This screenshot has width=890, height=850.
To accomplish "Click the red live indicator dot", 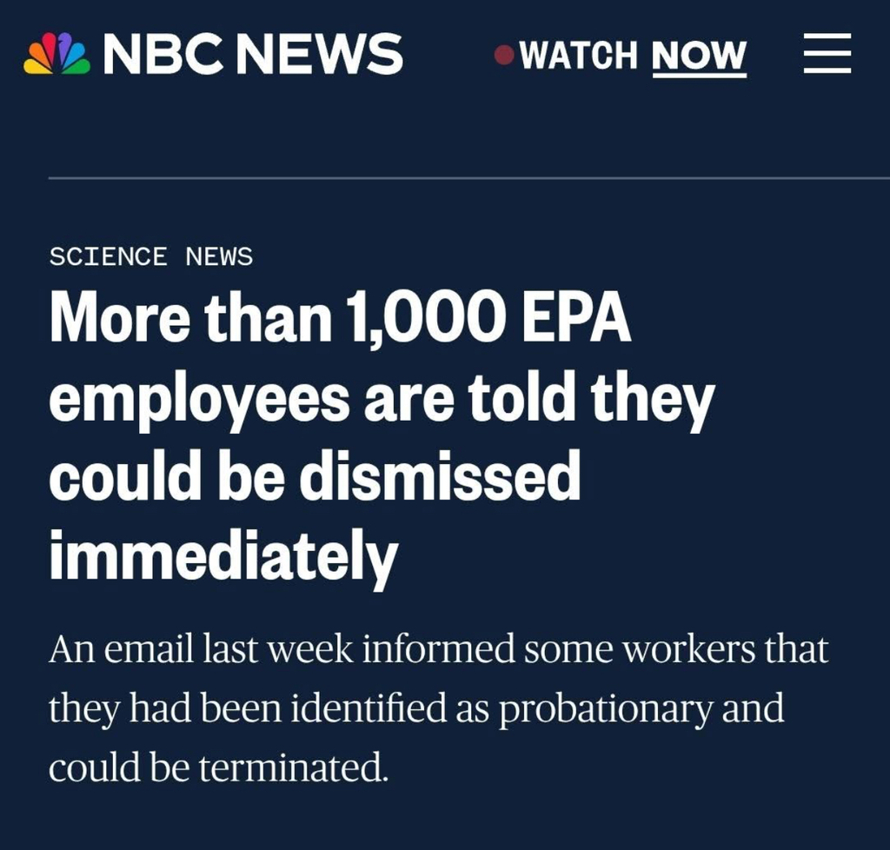I will pyautogui.click(x=504, y=56).
